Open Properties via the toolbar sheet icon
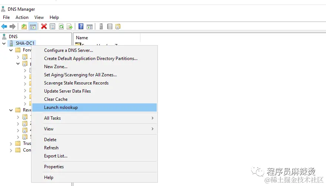This screenshot has width=326, height=186. coord(52,26)
